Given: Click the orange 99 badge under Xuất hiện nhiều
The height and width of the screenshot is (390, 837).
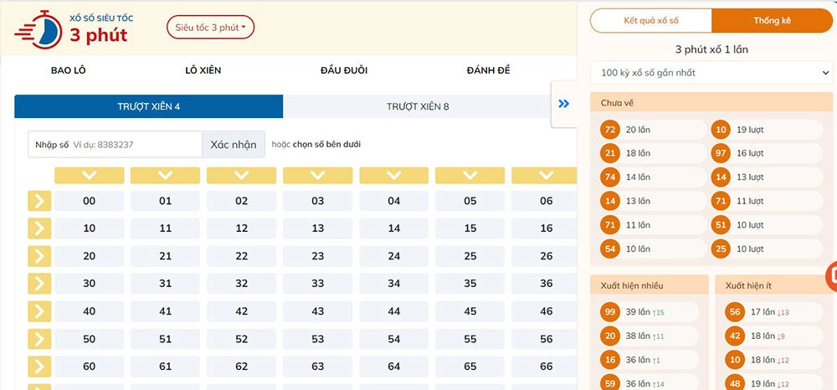Looking at the screenshot, I should (x=610, y=312).
